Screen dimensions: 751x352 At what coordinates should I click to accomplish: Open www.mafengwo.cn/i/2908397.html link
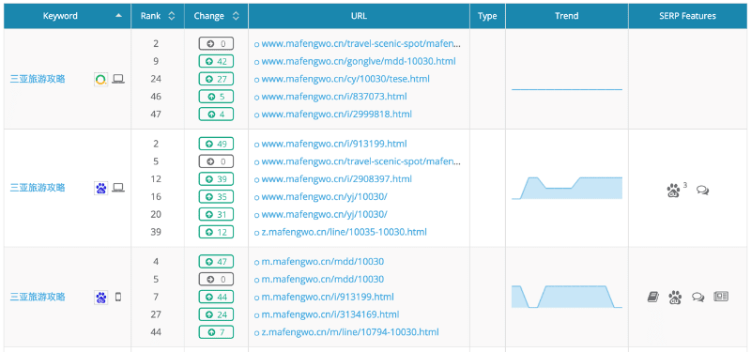tap(336, 179)
